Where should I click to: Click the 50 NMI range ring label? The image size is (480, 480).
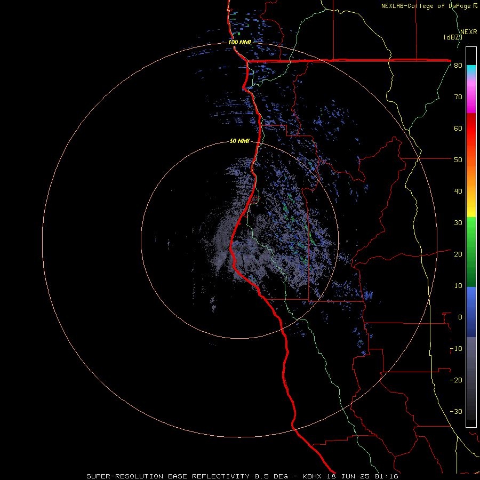coord(239,141)
